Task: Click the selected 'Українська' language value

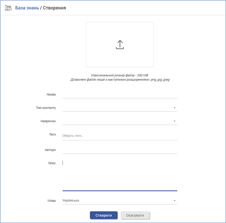Action: [71, 200]
